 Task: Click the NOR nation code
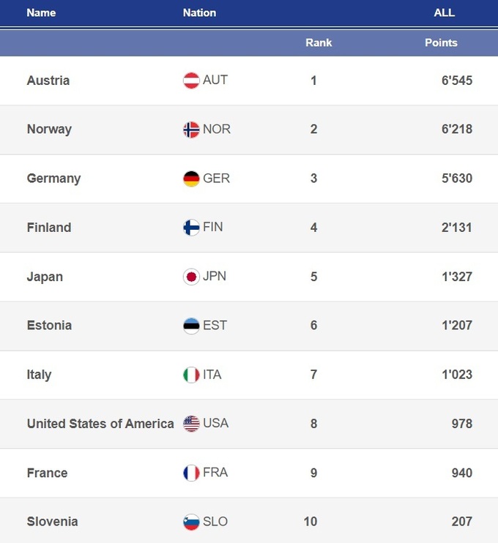coord(217,130)
